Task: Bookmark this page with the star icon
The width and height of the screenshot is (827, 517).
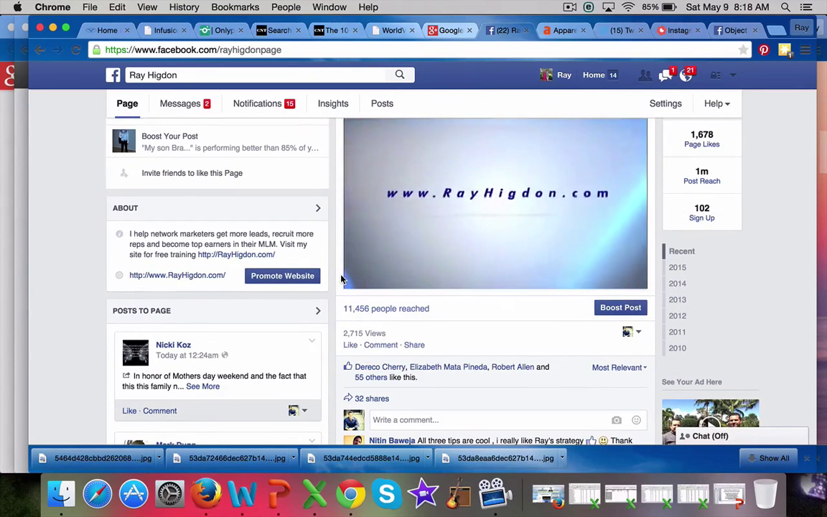Action: pos(743,50)
